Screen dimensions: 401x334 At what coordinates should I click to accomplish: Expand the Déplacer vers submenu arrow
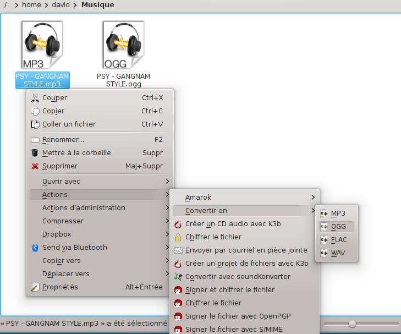[167, 274]
